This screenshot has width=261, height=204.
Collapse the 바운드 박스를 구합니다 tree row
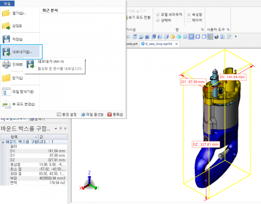[x=3, y=142]
